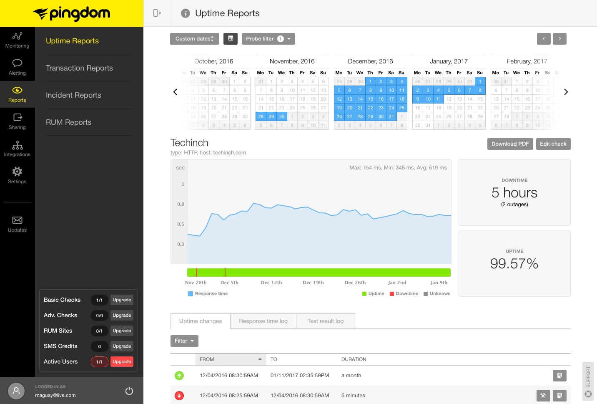Click the Pingdom logo
597x404 pixels.
tap(72, 13)
